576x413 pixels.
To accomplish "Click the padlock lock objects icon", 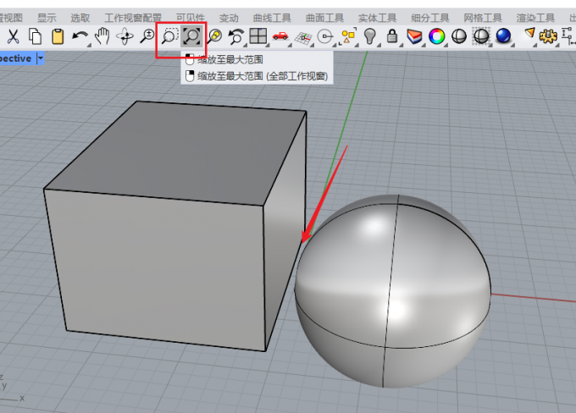I will (x=392, y=36).
